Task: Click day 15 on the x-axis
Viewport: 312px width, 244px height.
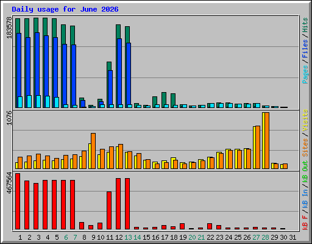Action: click(x=146, y=237)
